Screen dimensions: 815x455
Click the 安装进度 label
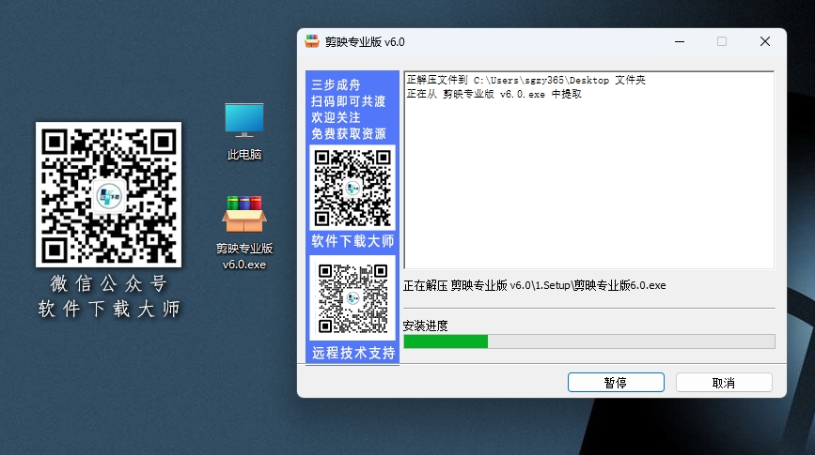pos(425,326)
